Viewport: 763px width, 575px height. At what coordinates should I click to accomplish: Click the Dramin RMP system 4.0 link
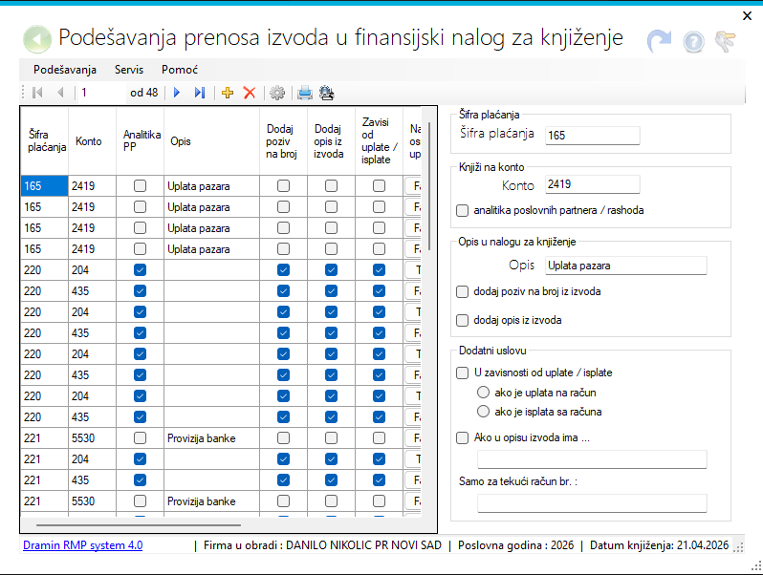[83, 545]
